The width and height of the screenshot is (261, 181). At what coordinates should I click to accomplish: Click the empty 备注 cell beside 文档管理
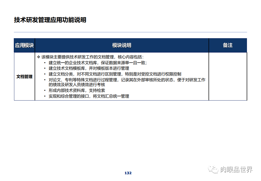point(228,76)
